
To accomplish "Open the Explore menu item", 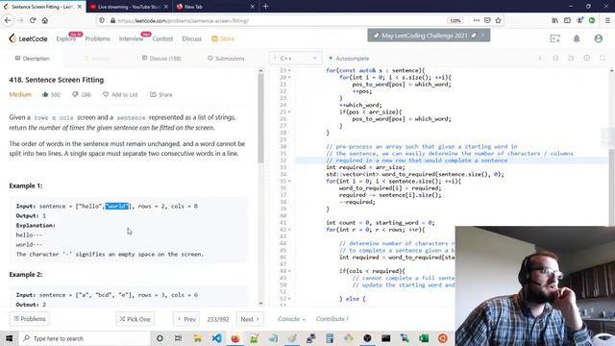I will point(66,38).
